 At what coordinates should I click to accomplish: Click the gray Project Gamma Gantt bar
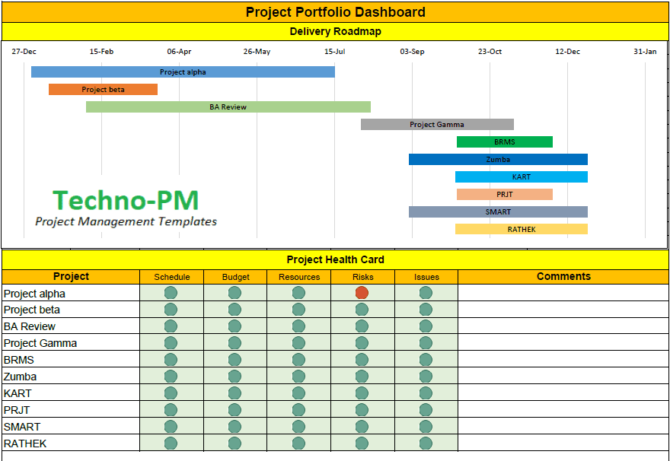click(x=437, y=125)
